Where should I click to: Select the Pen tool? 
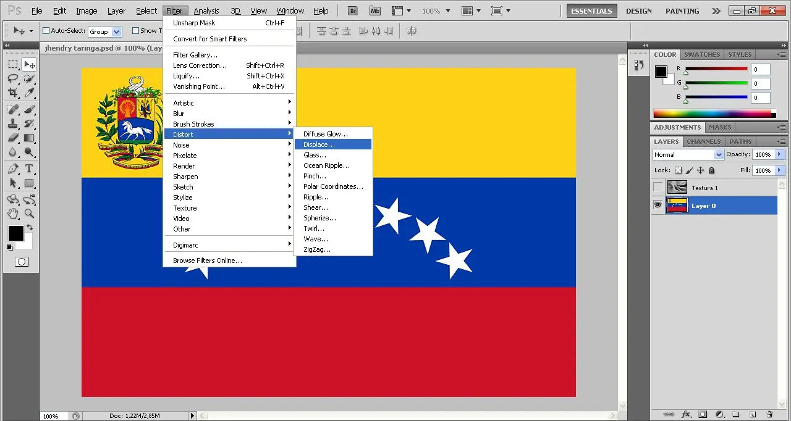[13, 169]
